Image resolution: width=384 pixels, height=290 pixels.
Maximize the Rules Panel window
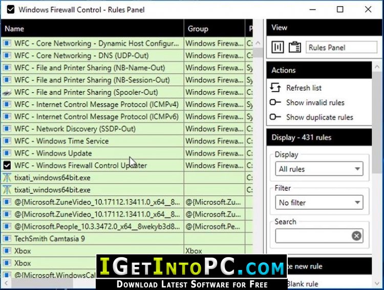point(340,10)
